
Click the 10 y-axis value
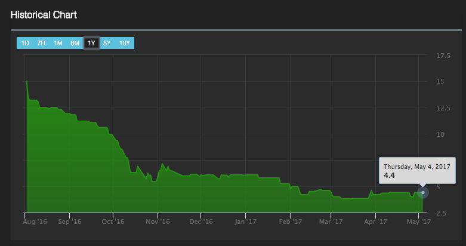(440, 134)
